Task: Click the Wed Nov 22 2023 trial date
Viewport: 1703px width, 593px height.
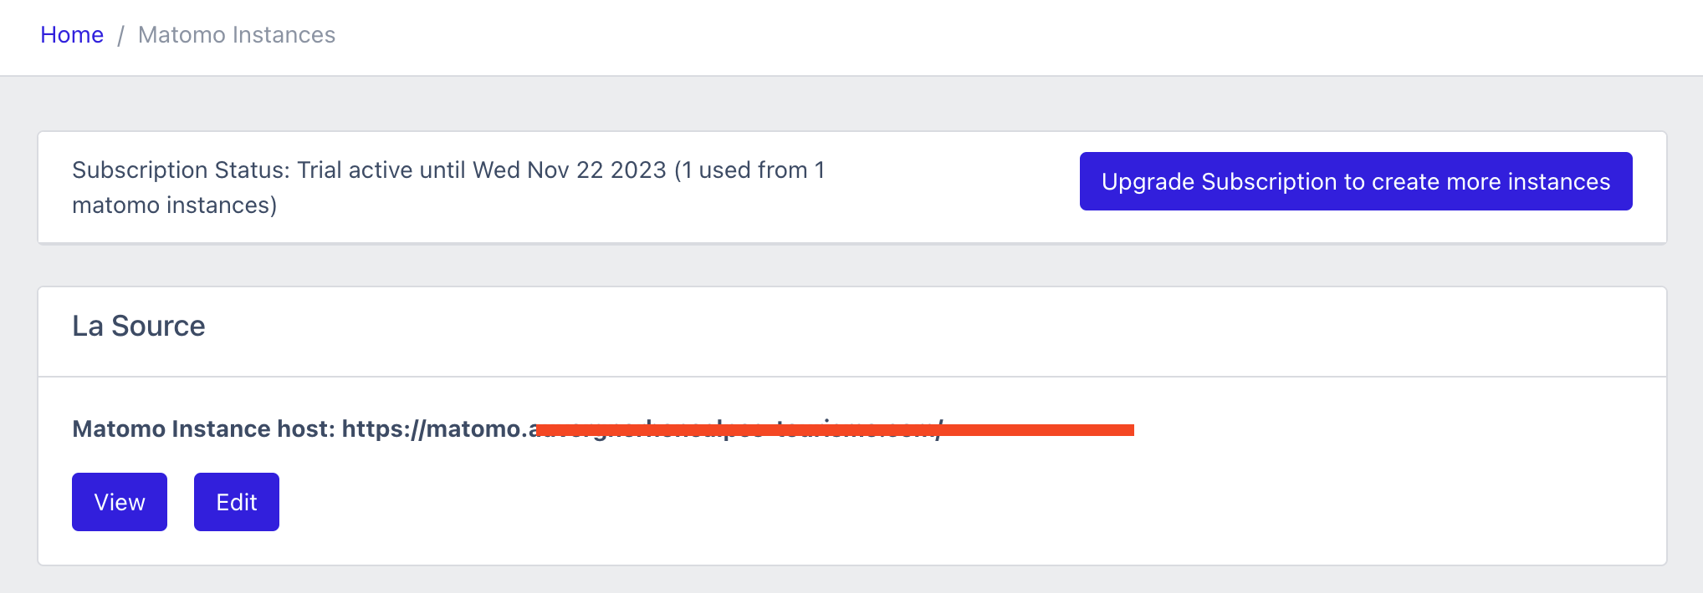Action: click(x=570, y=170)
